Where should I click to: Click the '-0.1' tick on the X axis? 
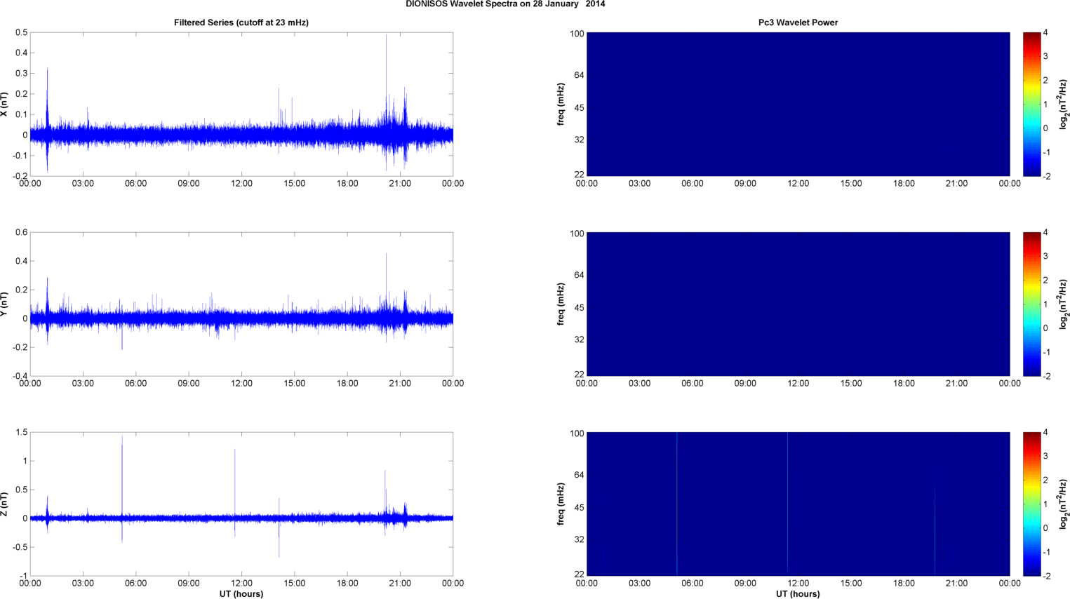coord(19,156)
